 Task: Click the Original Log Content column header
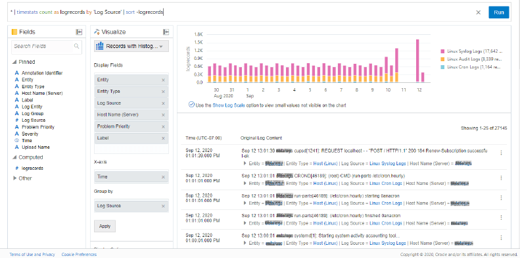(x=262, y=138)
